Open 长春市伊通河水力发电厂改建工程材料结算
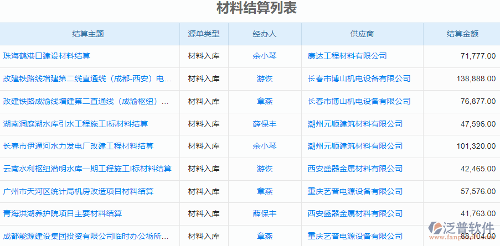The height and width of the screenshot is (246, 500). 78,146
